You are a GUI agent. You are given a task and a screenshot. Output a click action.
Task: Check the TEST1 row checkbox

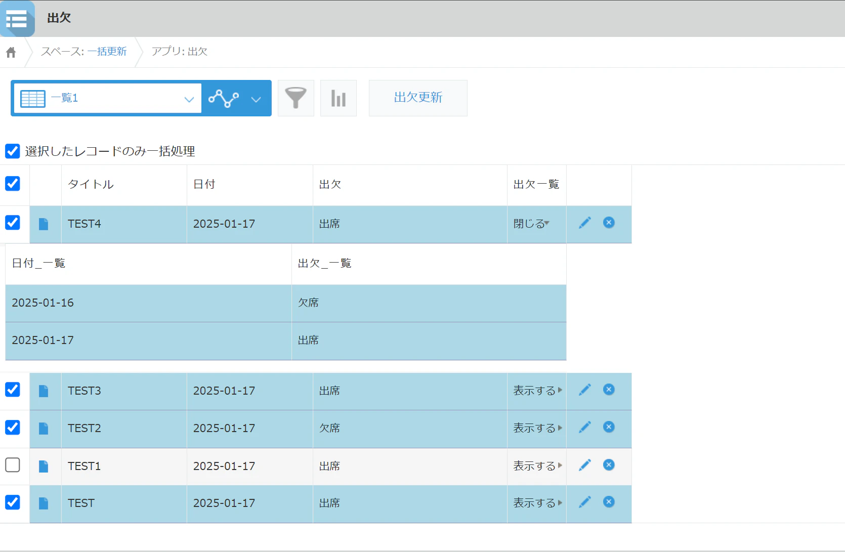[x=13, y=465]
